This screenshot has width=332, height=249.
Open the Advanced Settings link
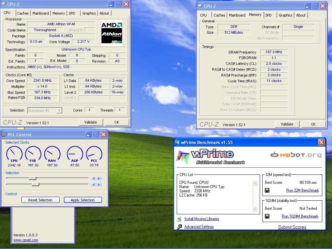point(199,227)
